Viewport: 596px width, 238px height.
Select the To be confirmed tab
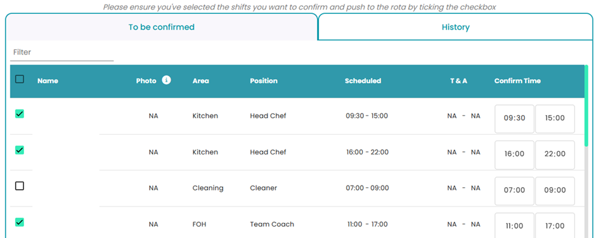[x=161, y=27]
